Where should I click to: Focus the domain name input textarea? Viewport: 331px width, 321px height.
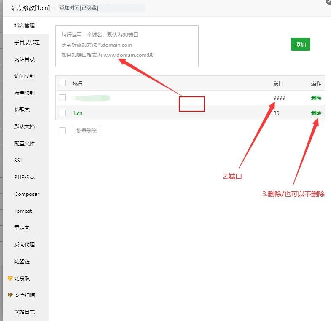pos(127,46)
